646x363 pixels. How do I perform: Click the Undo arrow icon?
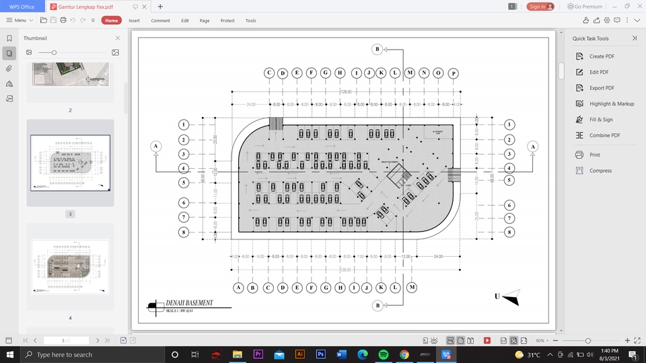pos(73,20)
